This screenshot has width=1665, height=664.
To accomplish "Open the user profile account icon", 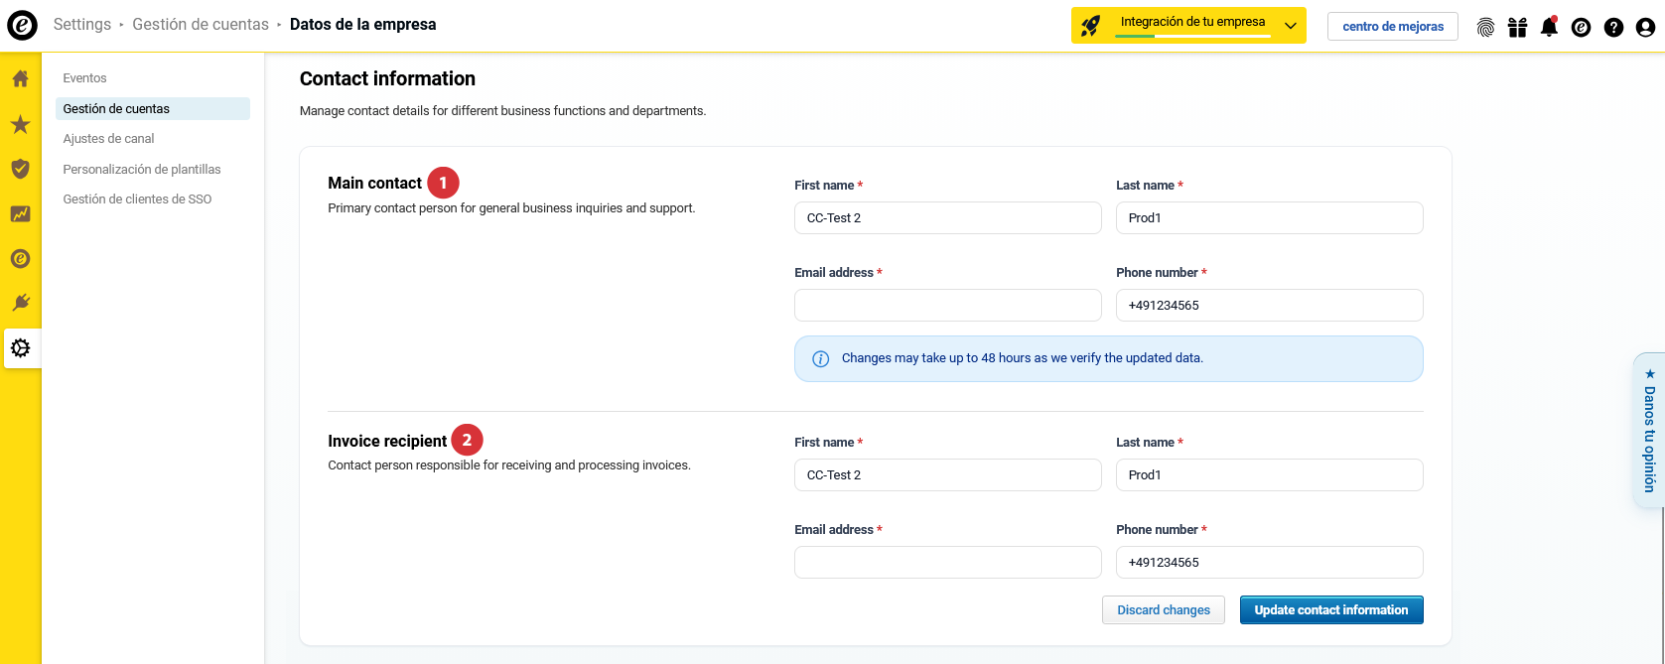I will point(1645,27).
